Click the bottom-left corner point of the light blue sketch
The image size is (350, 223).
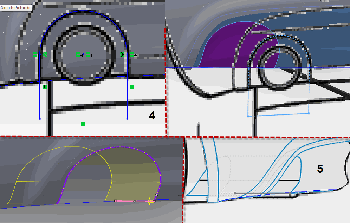coord(248,116)
